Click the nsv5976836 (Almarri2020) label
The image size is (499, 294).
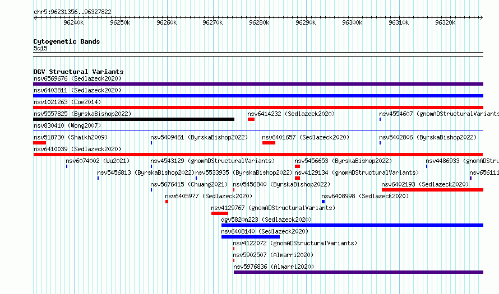tap(274, 267)
